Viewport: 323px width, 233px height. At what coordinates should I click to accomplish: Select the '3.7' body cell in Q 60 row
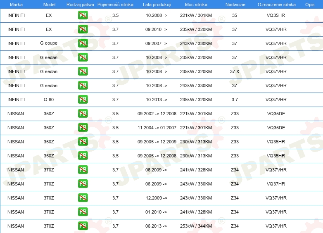pos(235,100)
